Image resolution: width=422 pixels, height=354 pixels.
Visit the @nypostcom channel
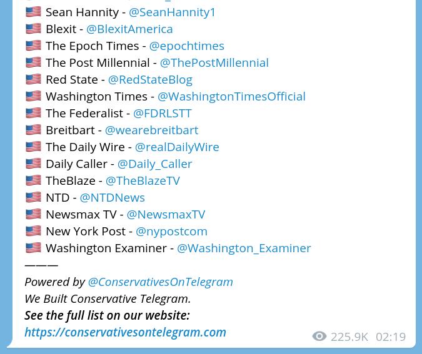[171, 232]
